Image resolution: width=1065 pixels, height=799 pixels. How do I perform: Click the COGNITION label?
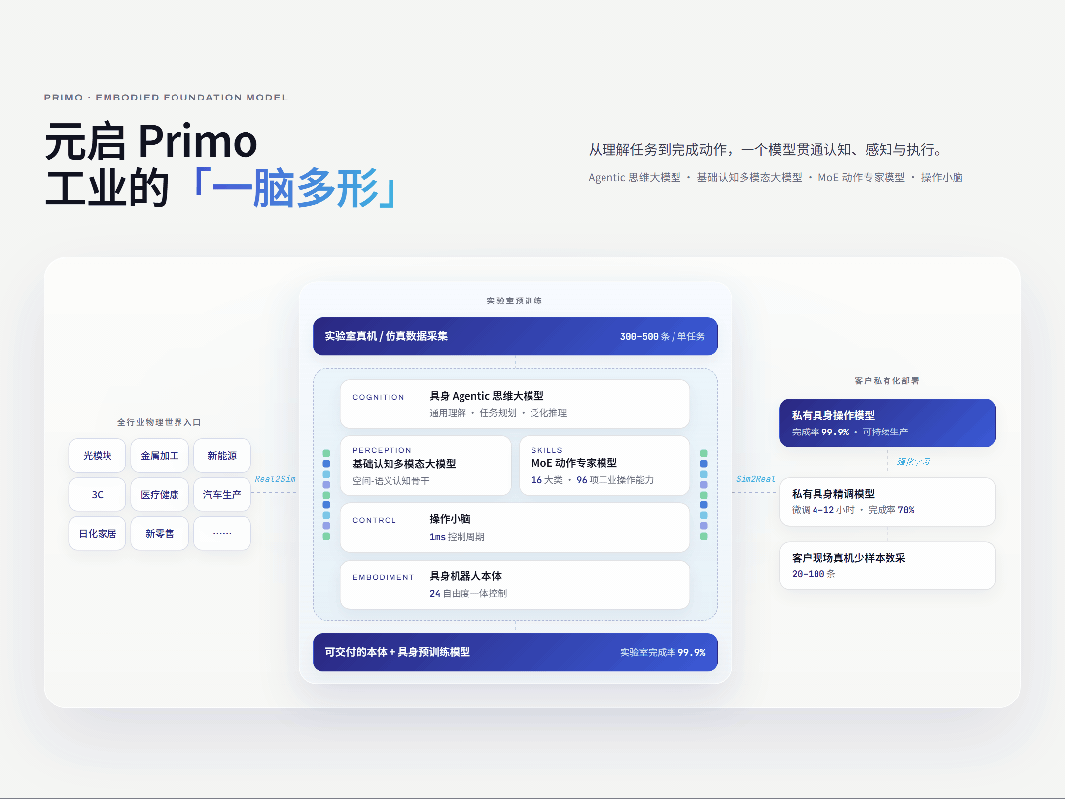(x=379, y=397)
